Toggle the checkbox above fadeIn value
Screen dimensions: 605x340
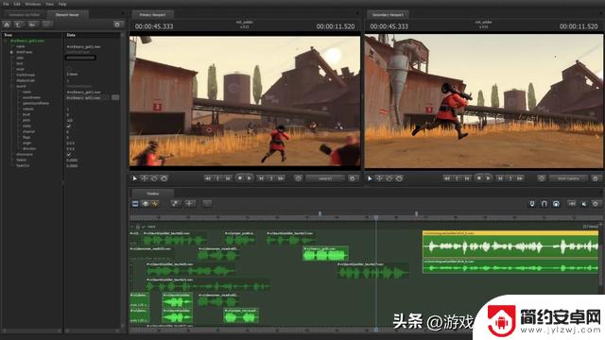click(69, 154)
